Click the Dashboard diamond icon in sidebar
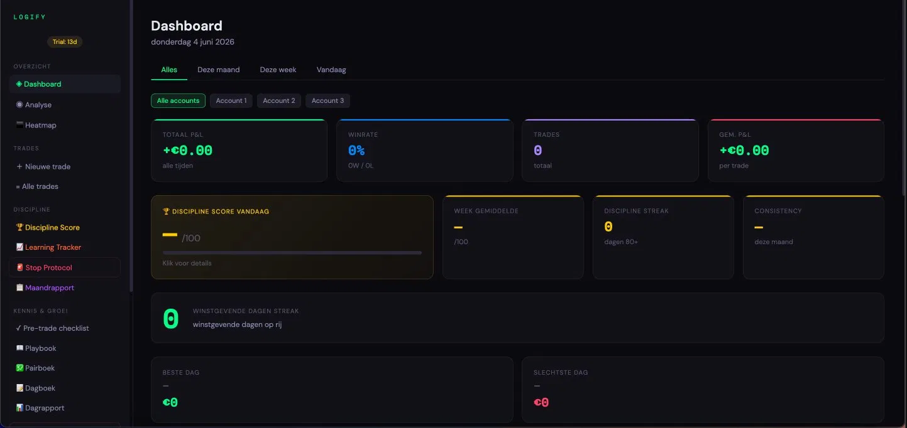The width and height of the screenshot is (907, 428). coord(19,84)
